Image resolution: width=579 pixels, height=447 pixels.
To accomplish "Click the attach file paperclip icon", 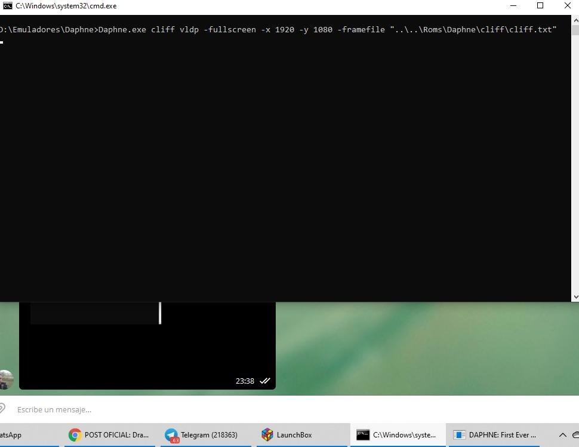I will click(2, 409).
